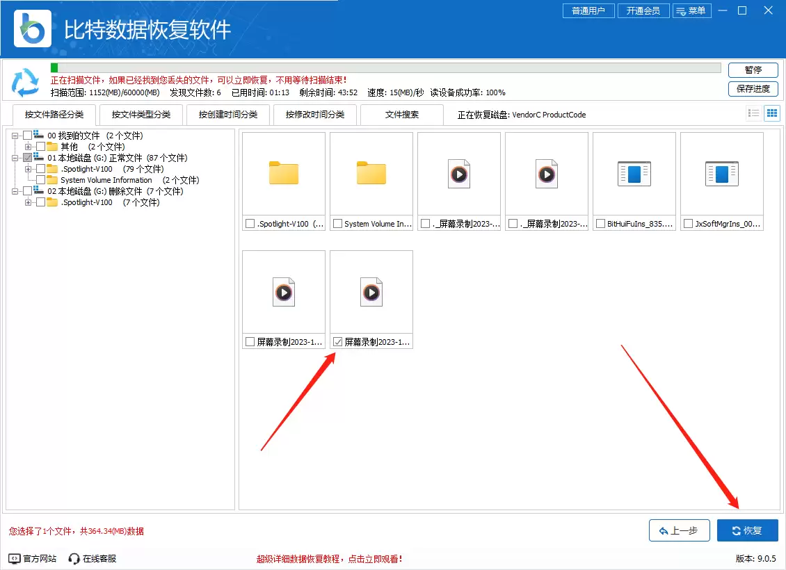Toggle checkbox for second ._屏幕录制2023 file in top row
This screenshot has height=570, width=786.
coord(513,224)
